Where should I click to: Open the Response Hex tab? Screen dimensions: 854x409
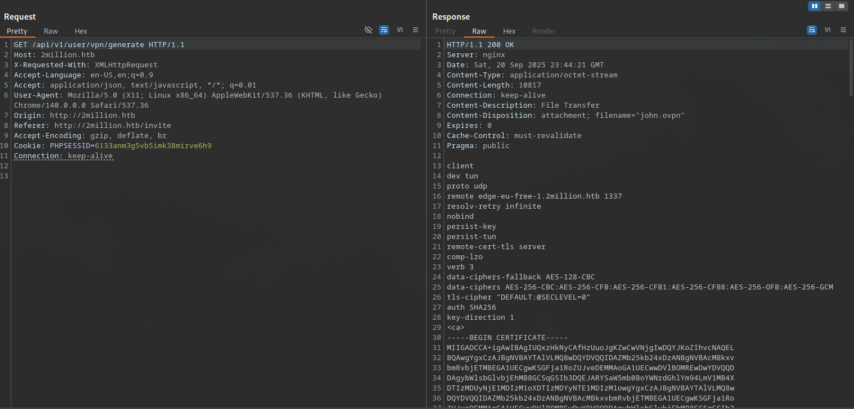(509, 31)
